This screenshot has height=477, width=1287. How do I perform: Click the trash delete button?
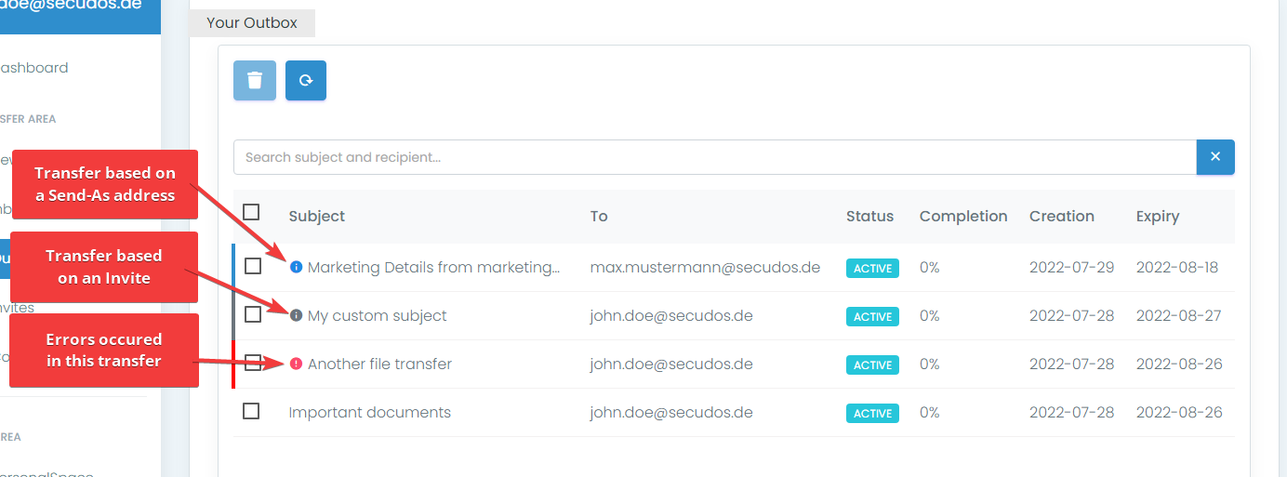click(x=255, y=81)
